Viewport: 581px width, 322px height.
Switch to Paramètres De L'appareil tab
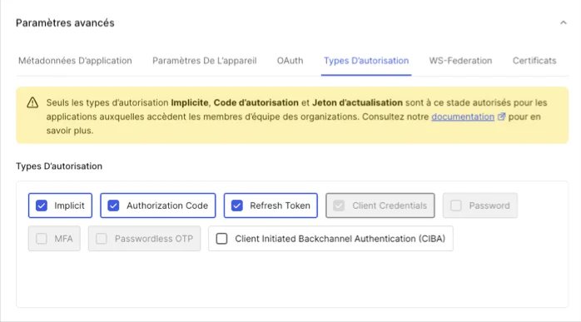click(x=205, y=61)
